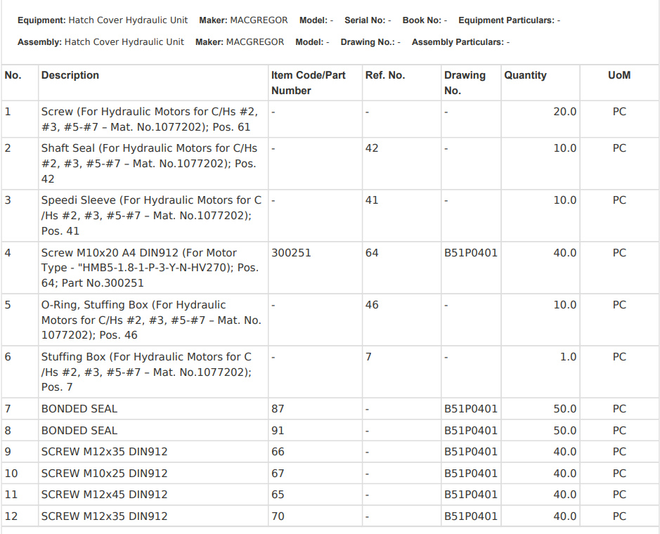Click the Quantity column header

click(x=525, y=75)
